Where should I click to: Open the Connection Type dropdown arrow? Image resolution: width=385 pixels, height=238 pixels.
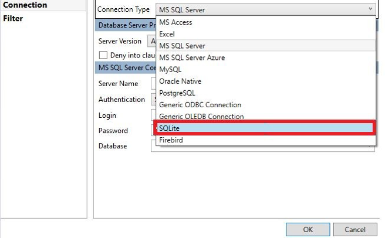click(x=370, y=9)
